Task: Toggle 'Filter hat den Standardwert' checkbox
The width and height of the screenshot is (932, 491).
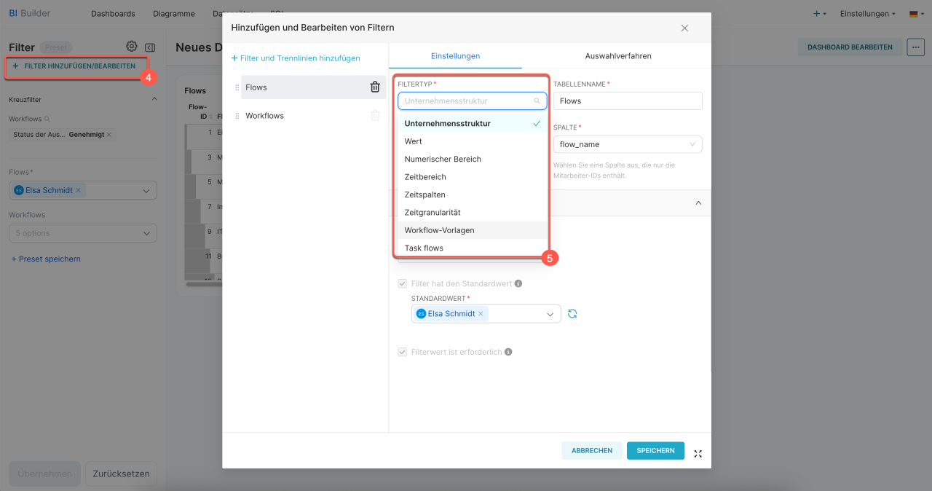Action: click(x=402, y=283)
